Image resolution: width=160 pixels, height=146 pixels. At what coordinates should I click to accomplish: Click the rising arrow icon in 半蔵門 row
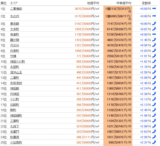pyautogui.click(x=154, y=131)
